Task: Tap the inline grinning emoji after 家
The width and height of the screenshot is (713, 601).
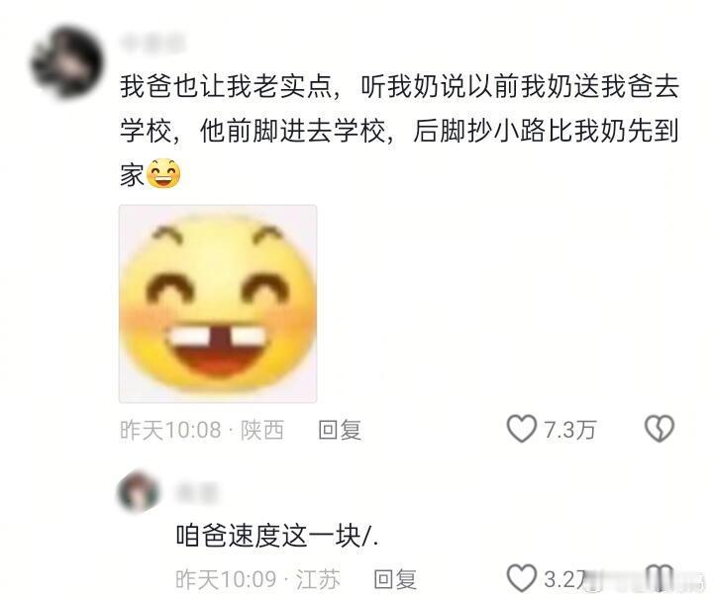Action: 164,174
